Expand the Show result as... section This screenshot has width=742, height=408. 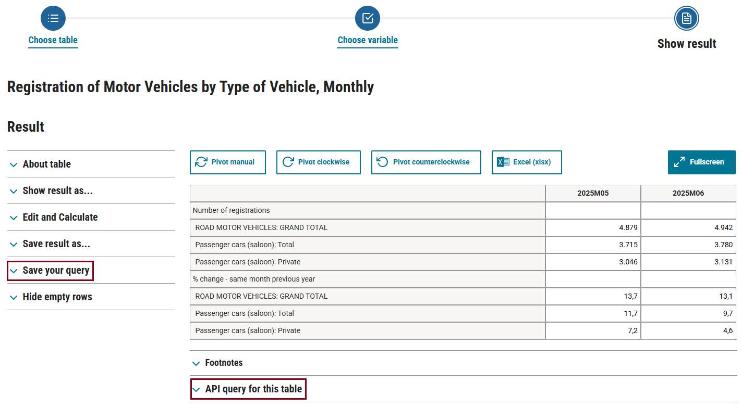91,190
